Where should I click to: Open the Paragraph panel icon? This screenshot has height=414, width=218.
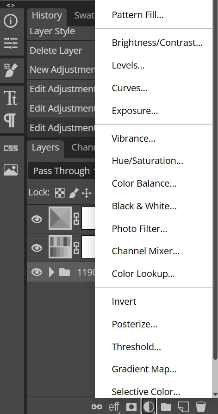(11, 120)
